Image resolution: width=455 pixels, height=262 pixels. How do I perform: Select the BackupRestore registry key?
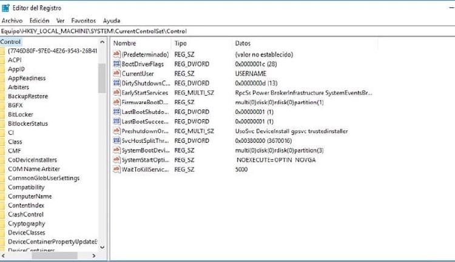pyautogui.click(x=28, y=96)
